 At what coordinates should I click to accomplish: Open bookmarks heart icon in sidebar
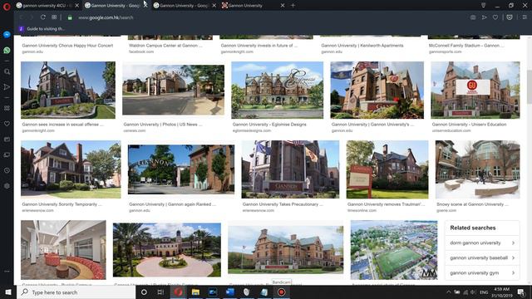point(7,124)
